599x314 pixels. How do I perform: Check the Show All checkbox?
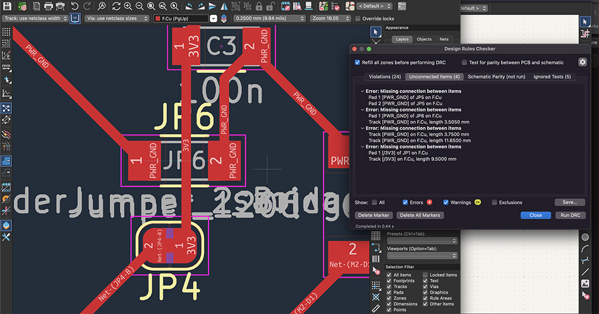click(x=374, y=203)
